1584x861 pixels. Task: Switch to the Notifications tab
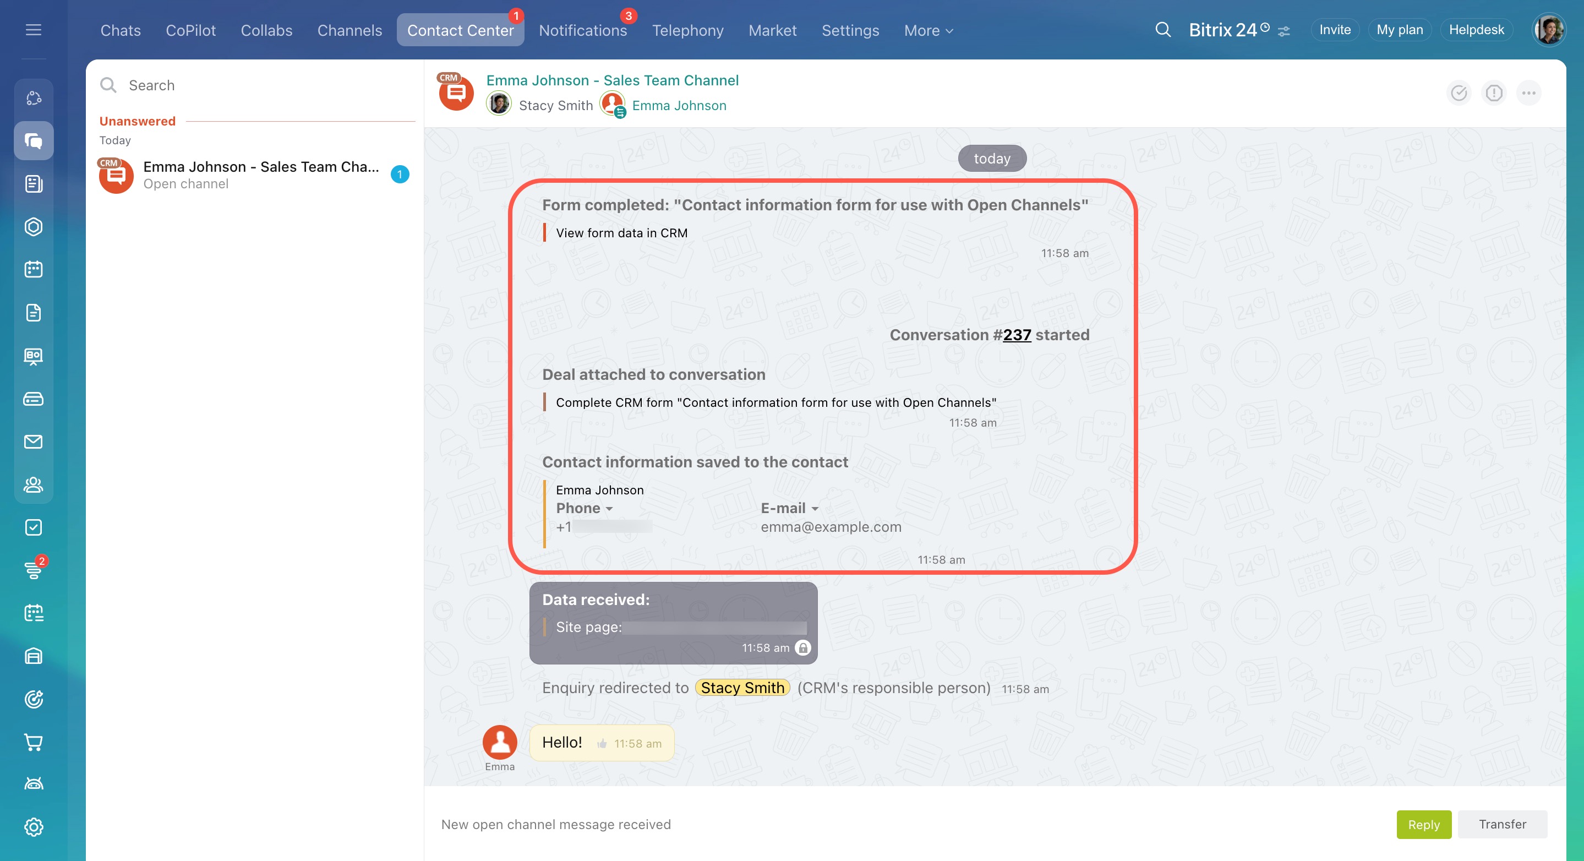click(x=582, y=30)
